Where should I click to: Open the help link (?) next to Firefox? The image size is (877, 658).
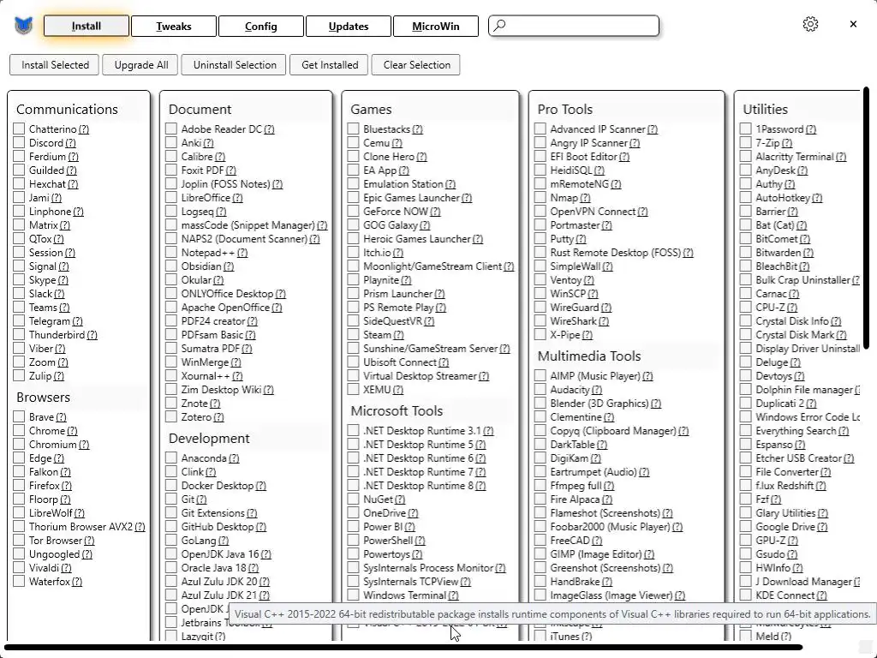point(67,486)
